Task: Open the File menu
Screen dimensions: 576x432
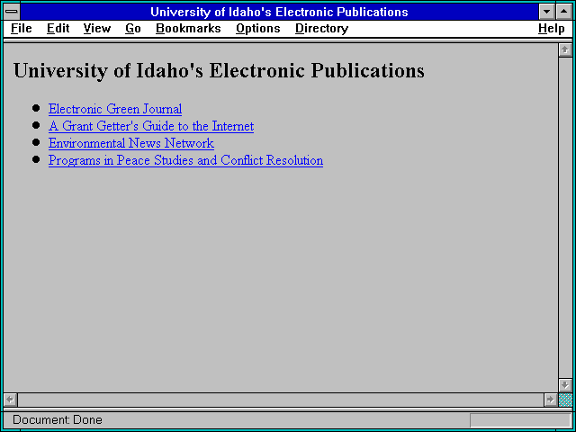Action: (22, 29)
